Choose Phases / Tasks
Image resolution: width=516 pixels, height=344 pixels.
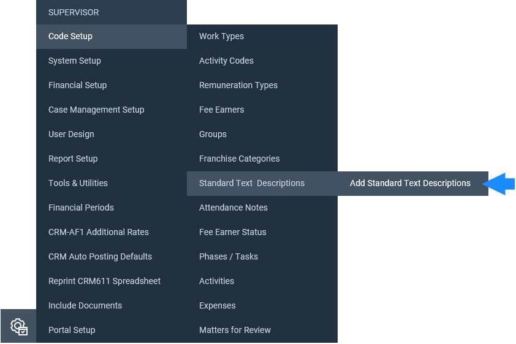coord(262,256)
